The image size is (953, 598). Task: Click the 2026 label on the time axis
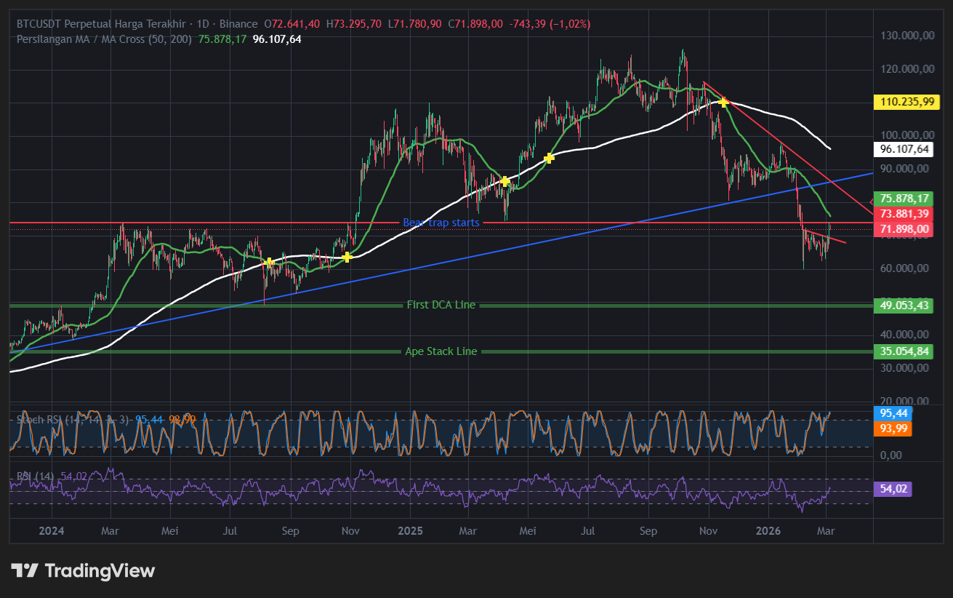point(769,531)
